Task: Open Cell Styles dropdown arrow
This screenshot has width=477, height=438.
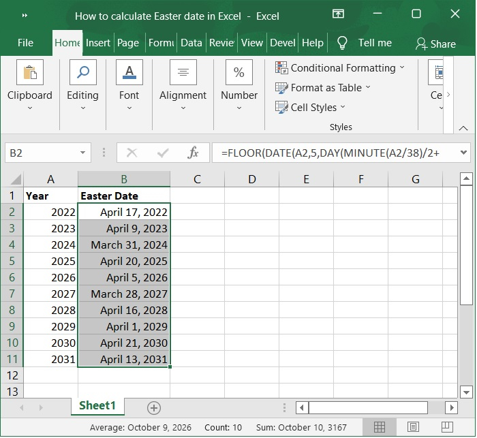Action: [x=343, y=107]
